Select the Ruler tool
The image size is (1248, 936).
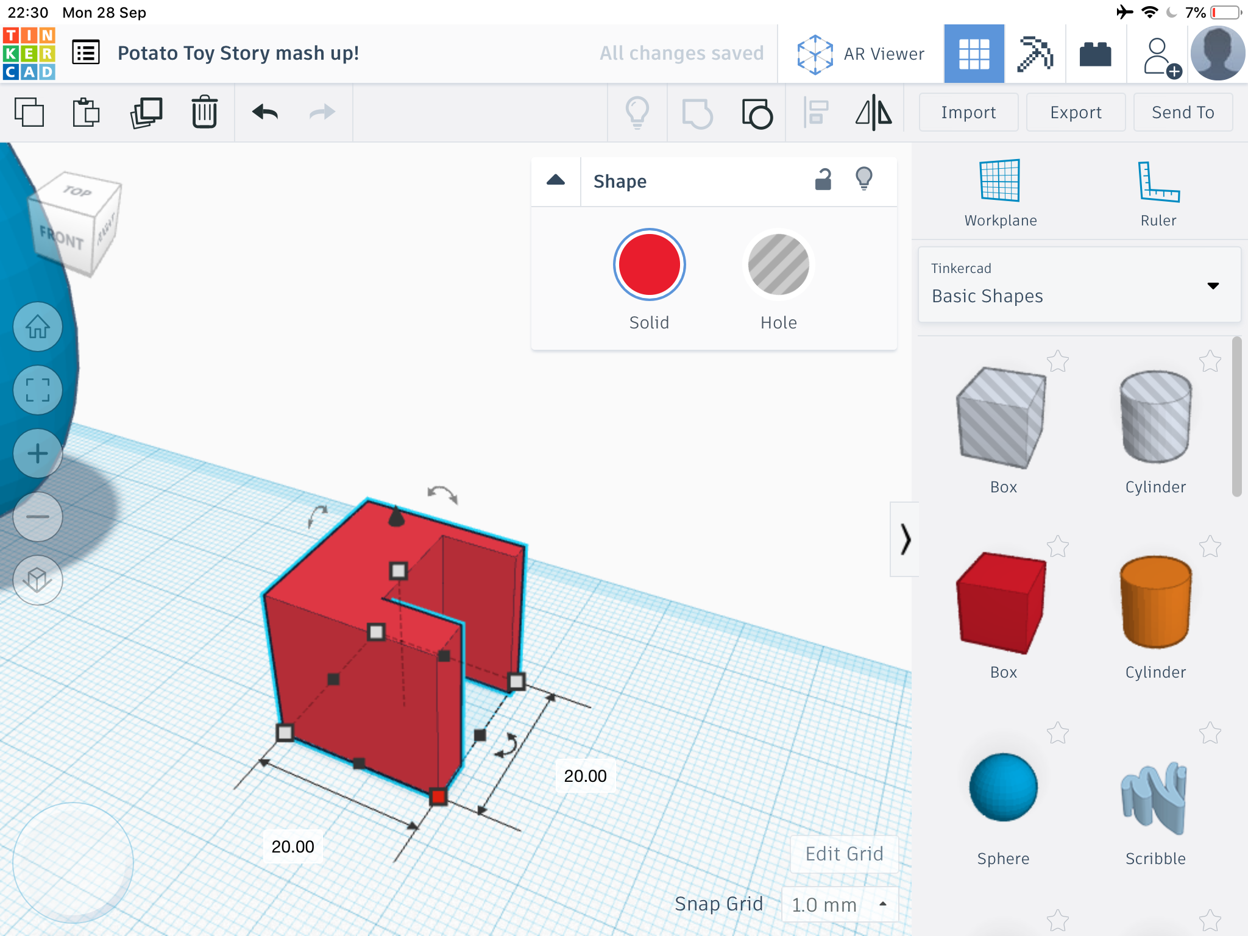pos(1158,193)
